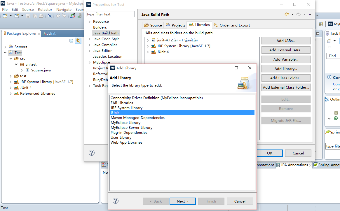Click help icon in Properties dialog
Image resolution: width=340 pixels, height=211 pixels.
(92, 153)
